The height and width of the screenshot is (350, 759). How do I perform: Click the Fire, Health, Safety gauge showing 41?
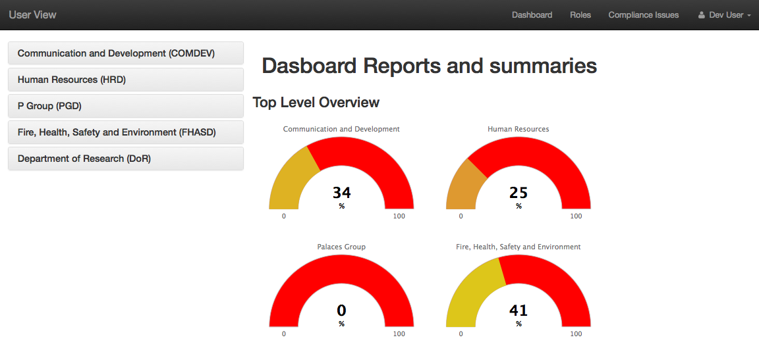tap(518, 291)
